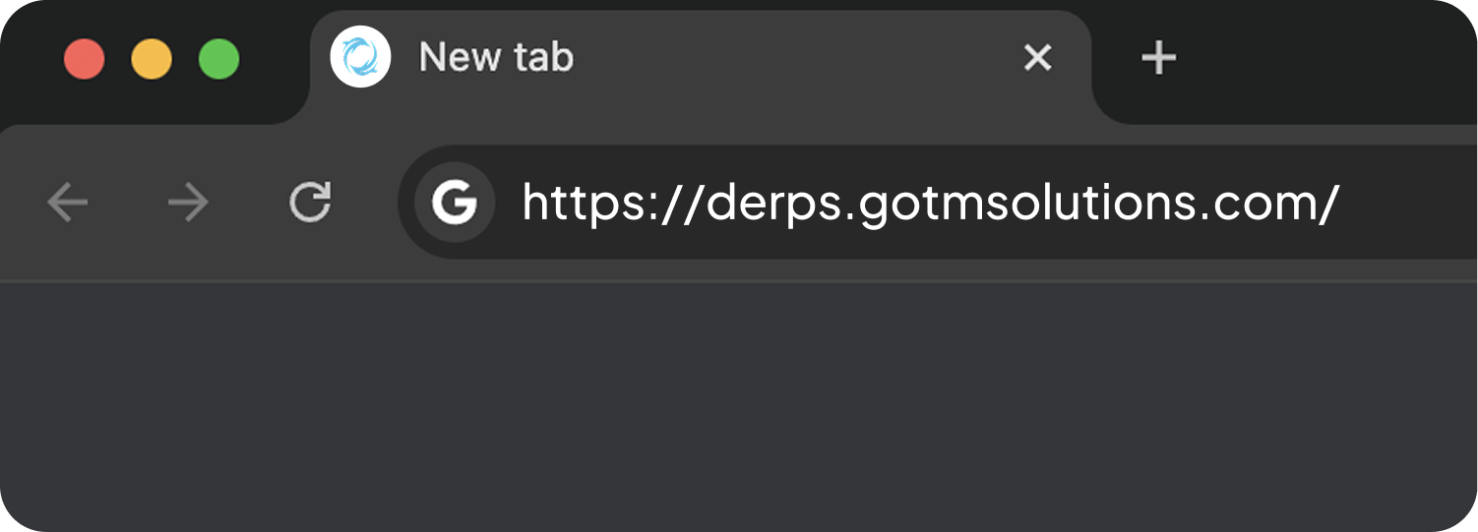The height and width of the screenshot is (532, 1478).
Task: Click the blue swirl favicon on the tab
Action: (x=360, y=57)
